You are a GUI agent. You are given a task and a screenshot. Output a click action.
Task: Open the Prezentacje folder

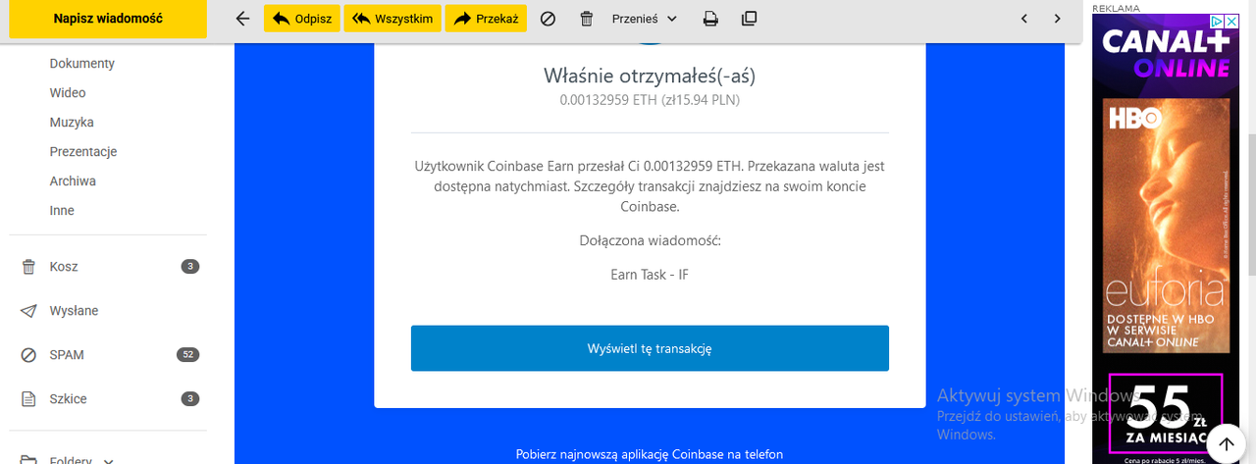coord(83,152)
